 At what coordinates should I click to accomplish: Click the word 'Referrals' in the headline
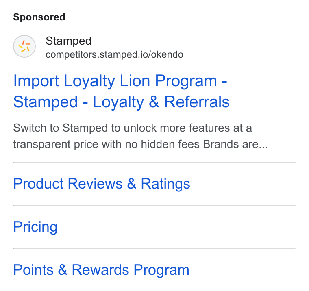coord(197,102)
